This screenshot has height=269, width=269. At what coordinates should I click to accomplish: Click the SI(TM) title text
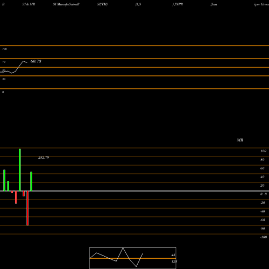(102, 4)
